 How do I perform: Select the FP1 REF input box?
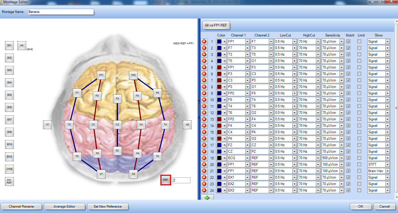(9, 182)
